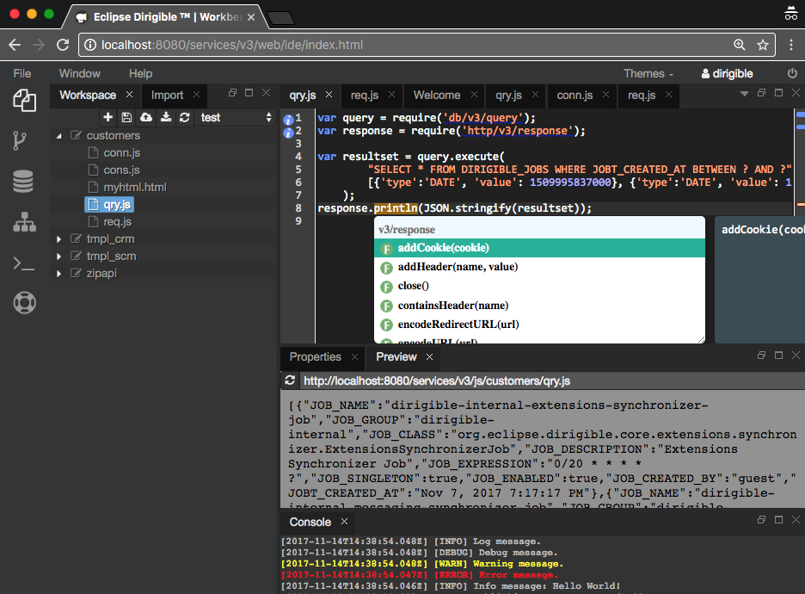Bookmark page with star icon
The image size is (805, 594).
(x=763, y=45)
